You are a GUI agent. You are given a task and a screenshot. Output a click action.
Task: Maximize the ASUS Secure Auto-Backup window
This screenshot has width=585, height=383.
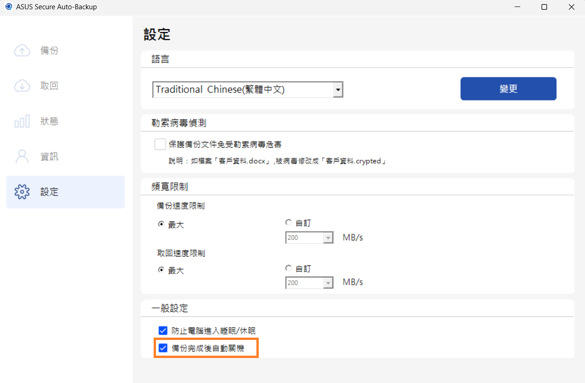click(x=544, y=7)
